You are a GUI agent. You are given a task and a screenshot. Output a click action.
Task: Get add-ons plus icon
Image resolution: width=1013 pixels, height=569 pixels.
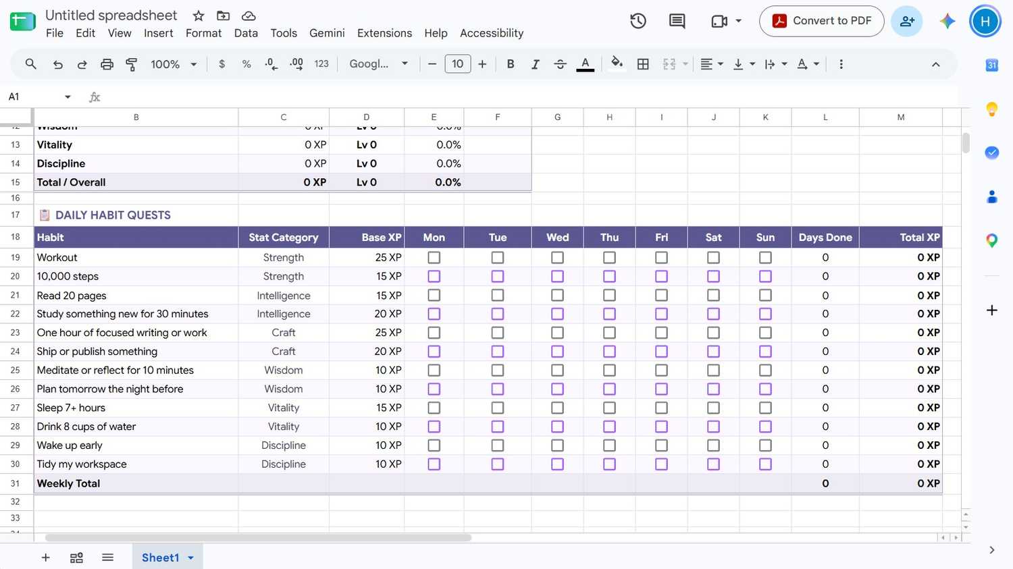pos(991,310)
